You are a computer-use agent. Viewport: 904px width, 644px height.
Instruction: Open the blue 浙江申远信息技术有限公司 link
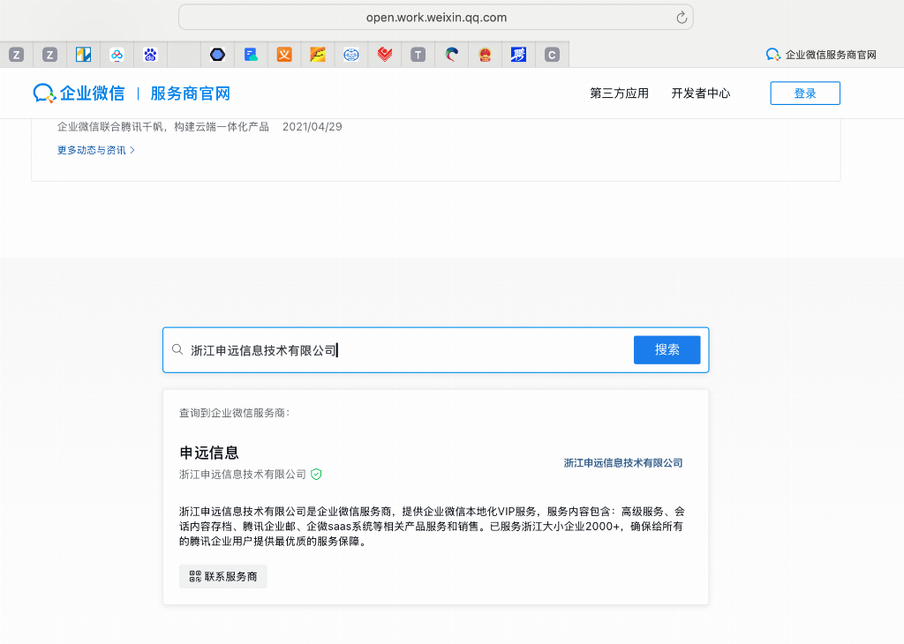click(x=623, y=463)
